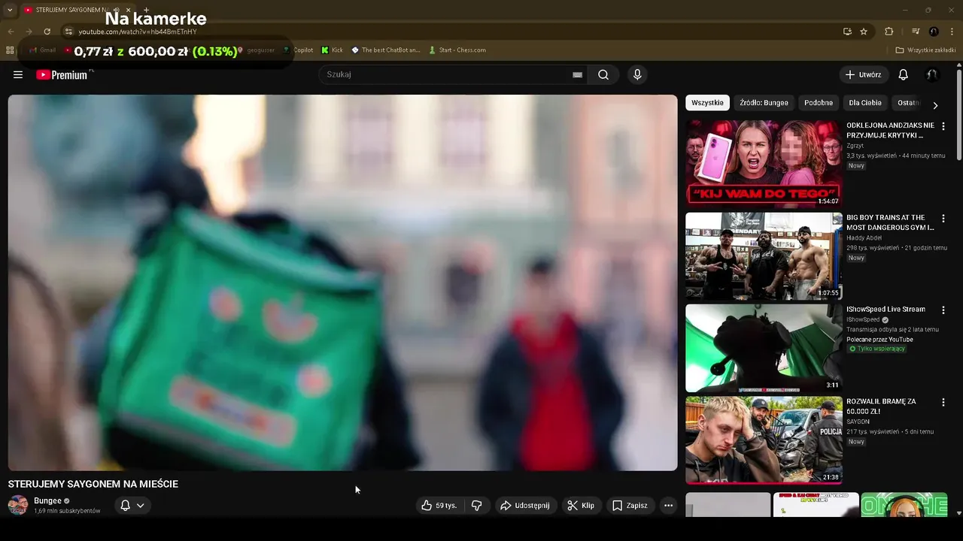
Task: Go to YouTube Premium home logo
Action: [62, 75]
